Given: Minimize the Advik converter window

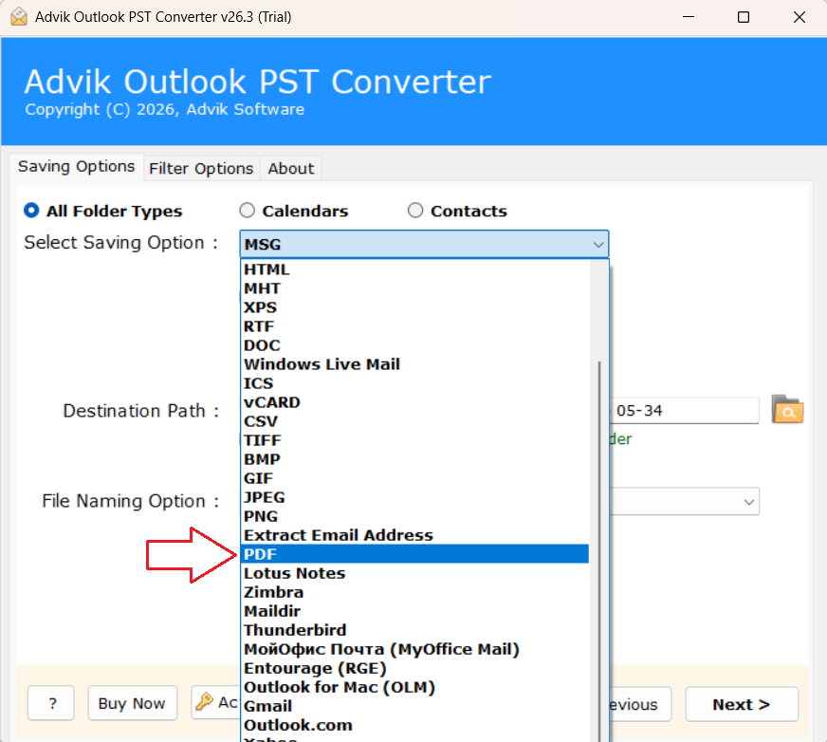Looking at the screenshot, I should (x=689, y=17).
